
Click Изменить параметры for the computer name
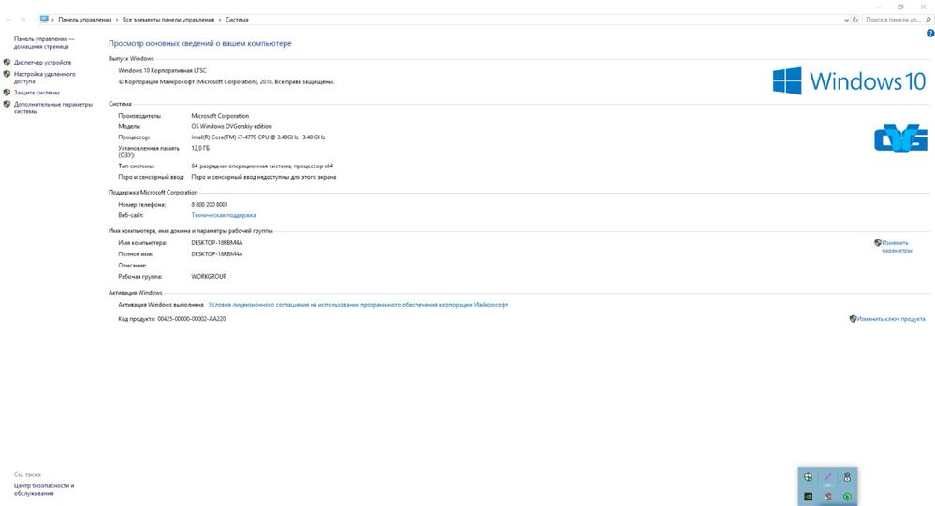coord(897,247)
